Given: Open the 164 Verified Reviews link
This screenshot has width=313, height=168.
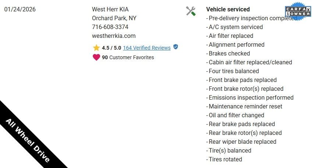Looking at the screenshot, I should (147, 48).
